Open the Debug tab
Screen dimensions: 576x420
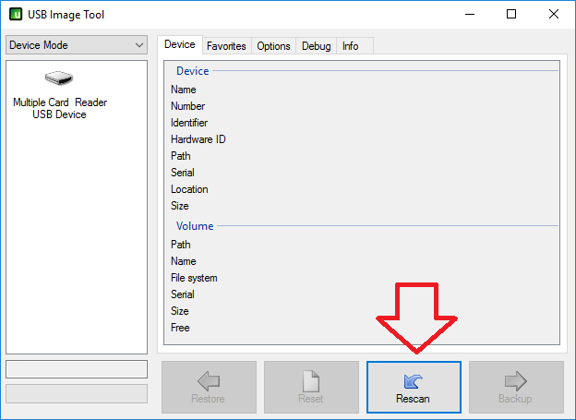tap(317, 46)
